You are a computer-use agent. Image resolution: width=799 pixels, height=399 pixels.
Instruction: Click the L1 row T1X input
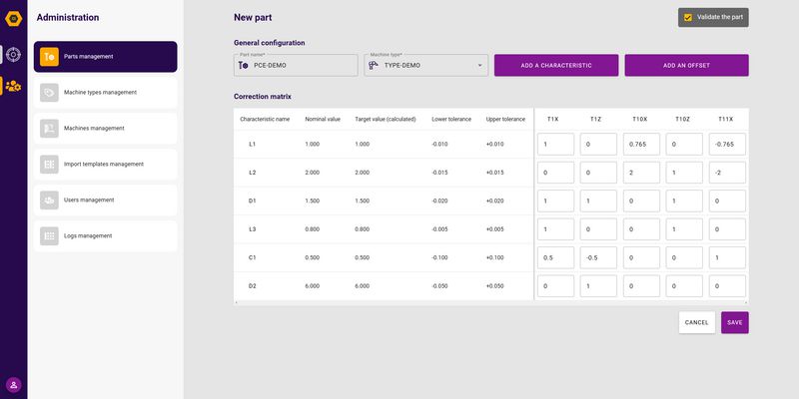coord(555,144)
